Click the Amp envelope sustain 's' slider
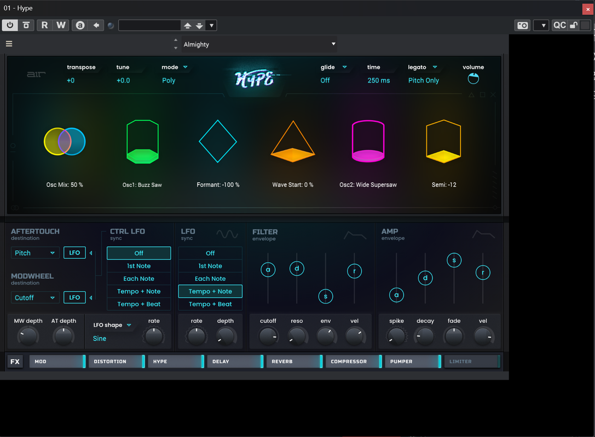595x437 pixels. pos(454,260)
